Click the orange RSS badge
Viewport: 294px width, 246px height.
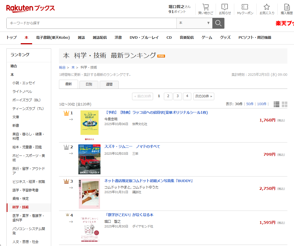pos(161,56)
